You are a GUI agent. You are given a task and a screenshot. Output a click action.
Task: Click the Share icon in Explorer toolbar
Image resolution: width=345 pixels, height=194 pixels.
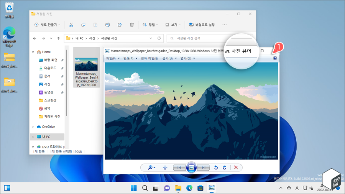[120, 25]
